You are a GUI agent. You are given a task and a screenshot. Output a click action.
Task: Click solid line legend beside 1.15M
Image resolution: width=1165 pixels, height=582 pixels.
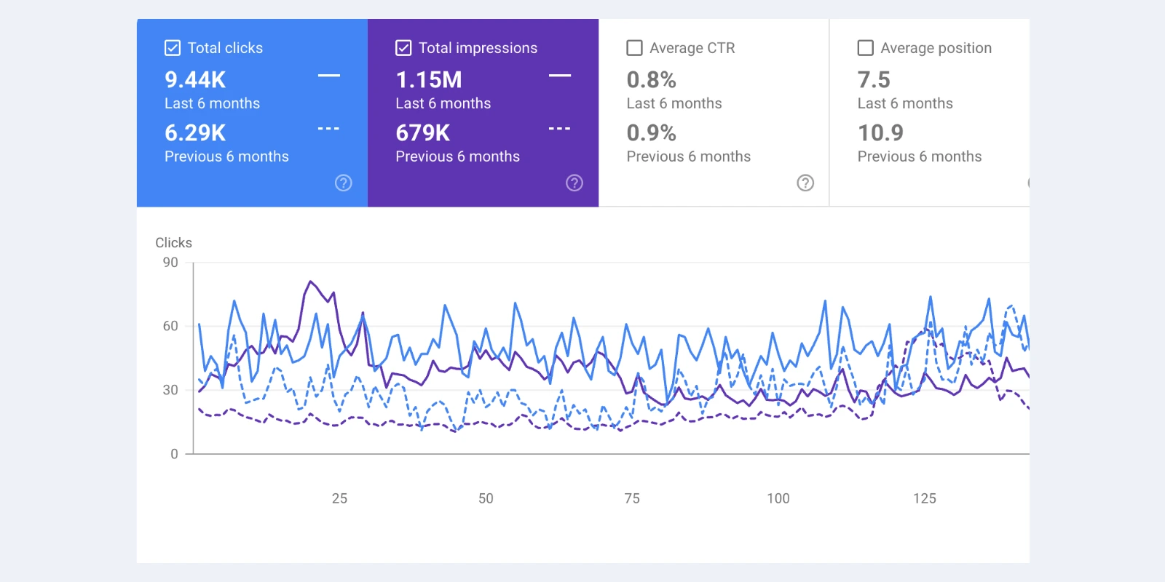click(560, 76)
